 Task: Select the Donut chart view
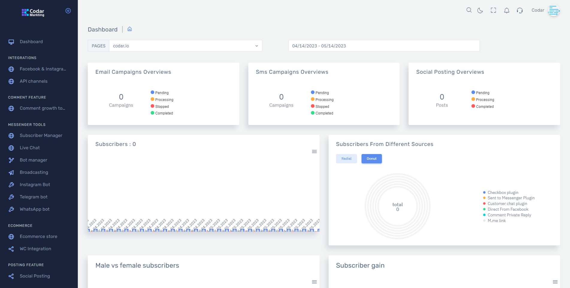(x=371, y=159)
